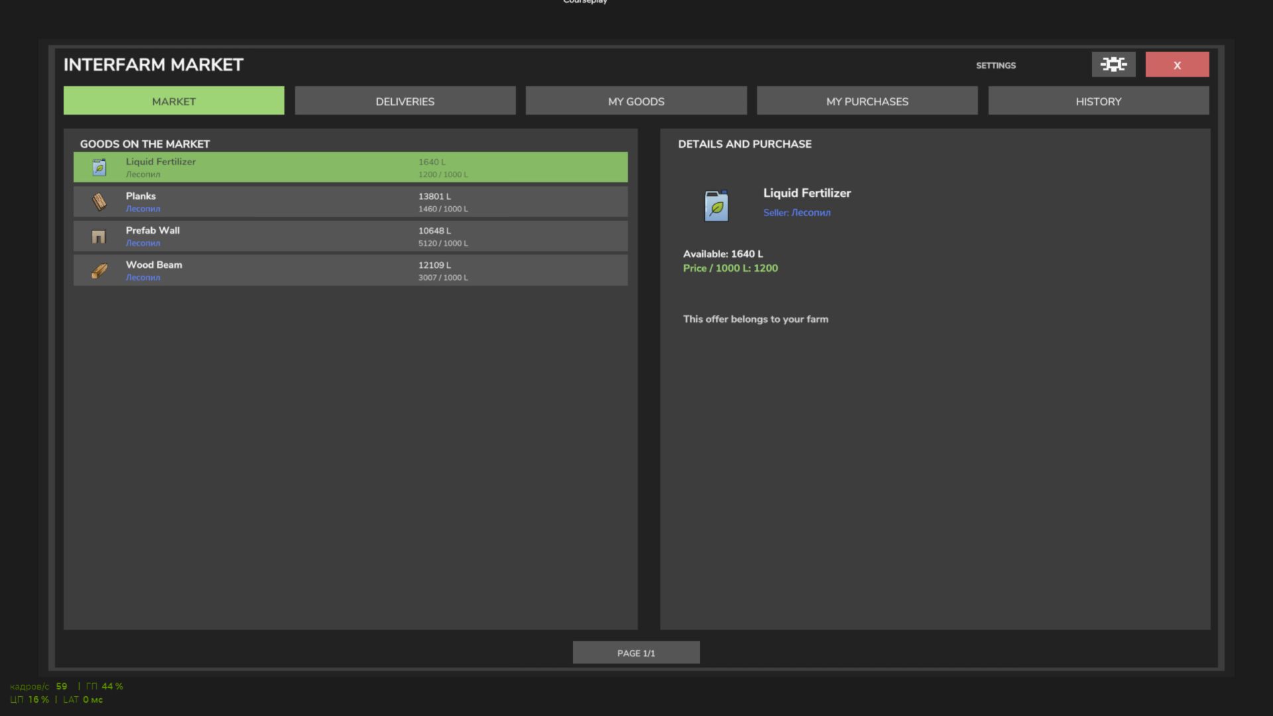Select the Liquid Fertilizer listing name
Viewport: 1273px width, 716px height.
160,161
